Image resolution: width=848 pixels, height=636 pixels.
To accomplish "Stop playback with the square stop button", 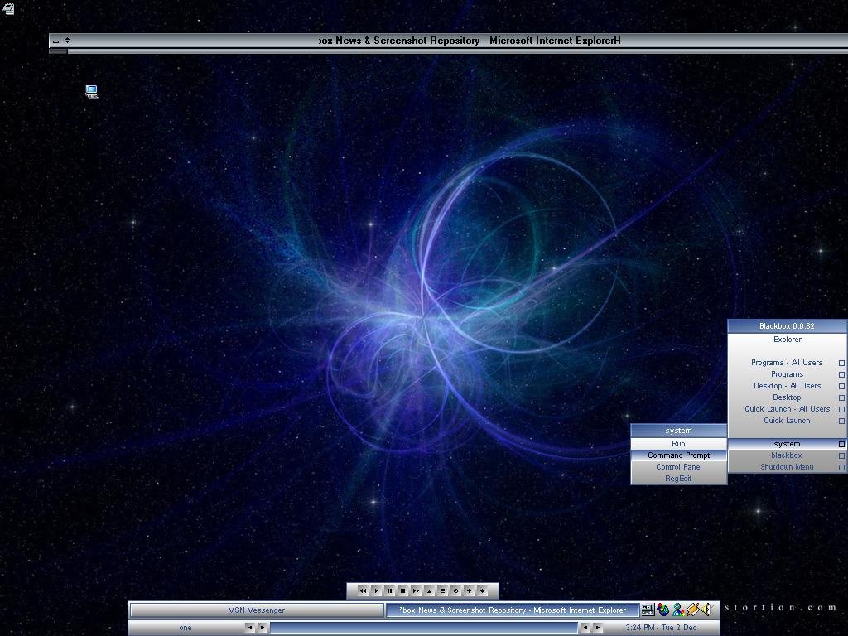I will coord(402,590).
